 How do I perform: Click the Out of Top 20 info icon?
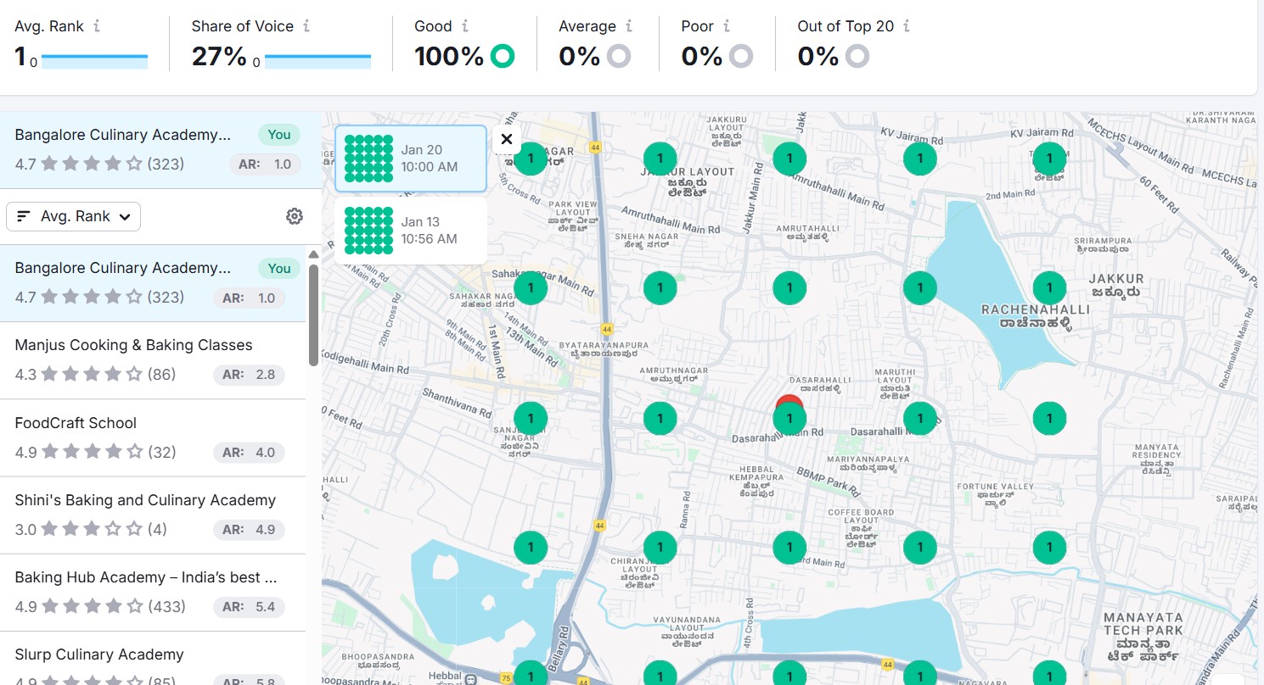[x=907, y=26]
